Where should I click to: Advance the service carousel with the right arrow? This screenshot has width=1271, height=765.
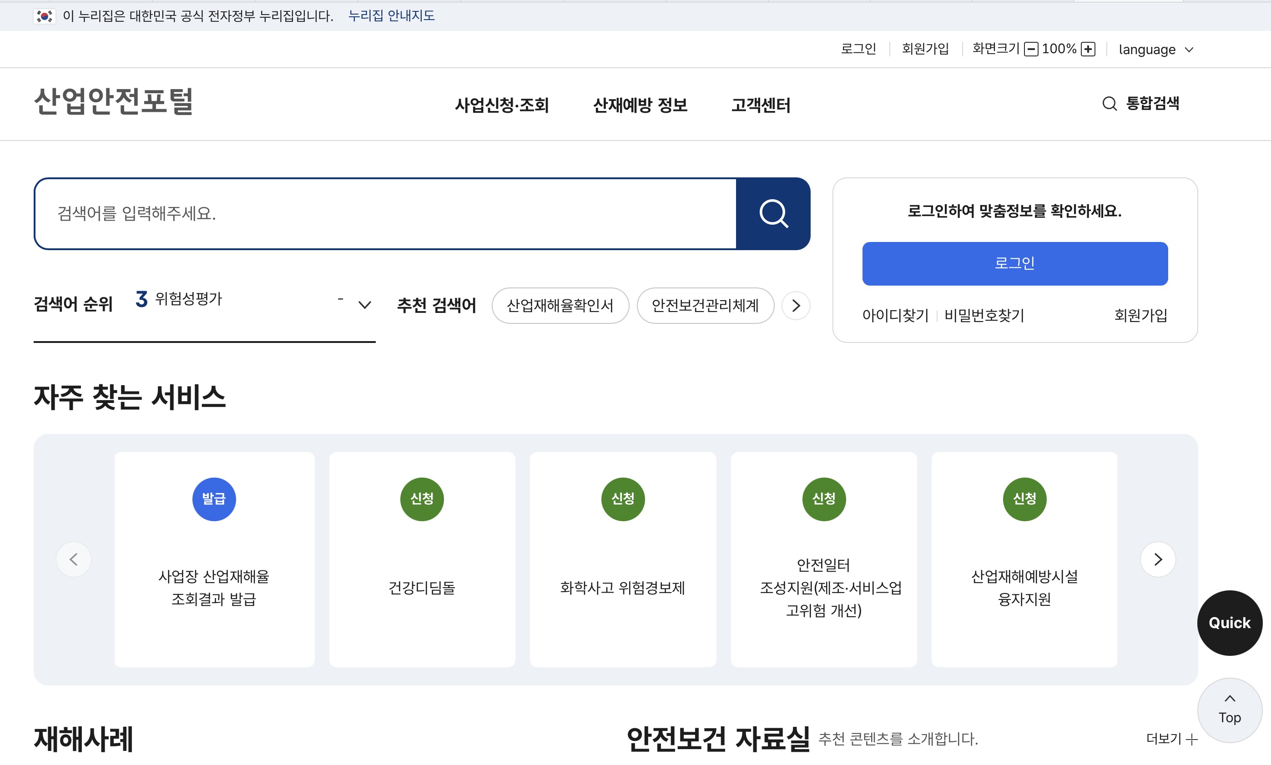pyautogui.click(x=1158, y=559)
